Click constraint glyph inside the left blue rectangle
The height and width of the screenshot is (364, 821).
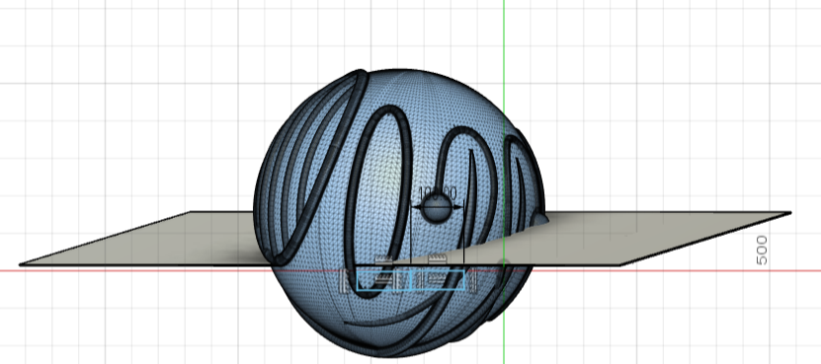click(383, 278)
